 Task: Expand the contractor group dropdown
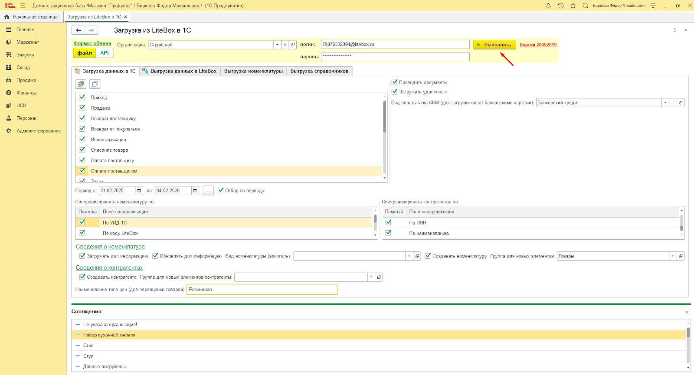pyautogui.click(x=371, y=277)
